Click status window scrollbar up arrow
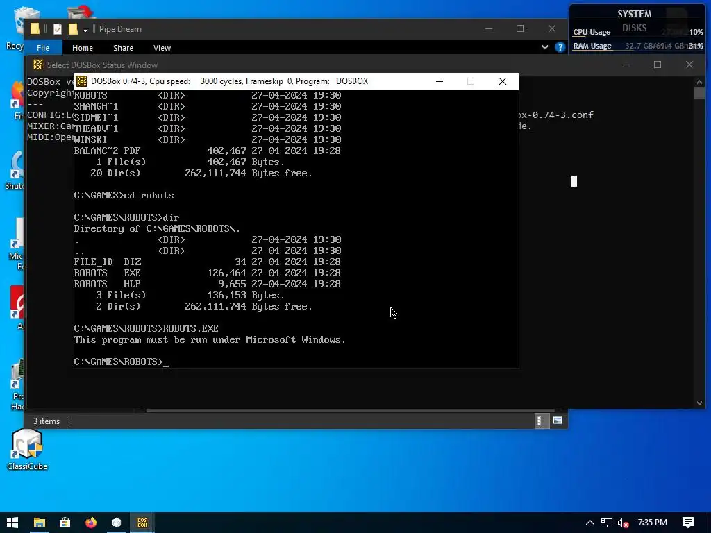The image size is (711, 533). click(x=699, y=82)
